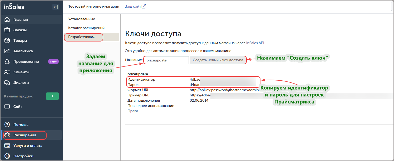This screenshot has width=394, height=161.
Task: Click the Дата подключения label
Action: [144, 100]
